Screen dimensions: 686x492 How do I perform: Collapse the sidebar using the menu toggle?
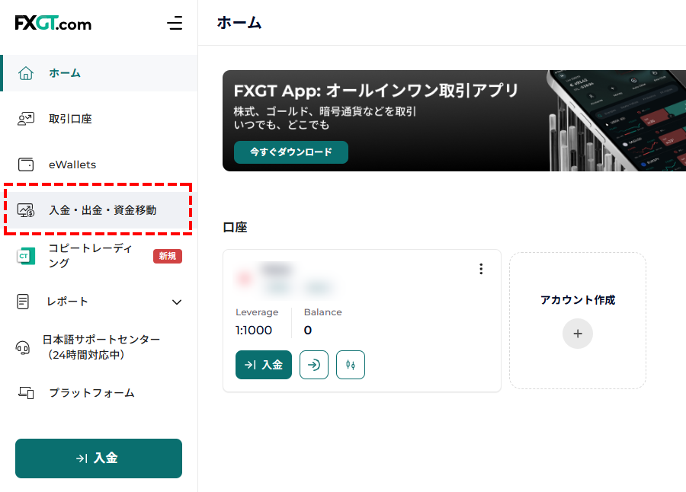pos(175,24)
